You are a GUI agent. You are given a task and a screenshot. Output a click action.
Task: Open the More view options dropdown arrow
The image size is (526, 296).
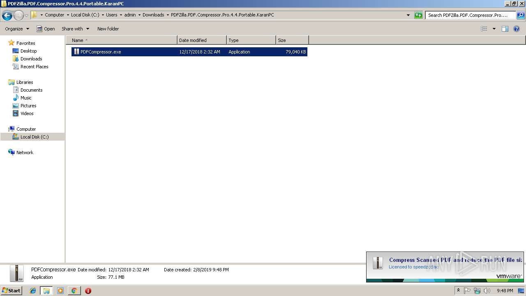pos(494,29)
